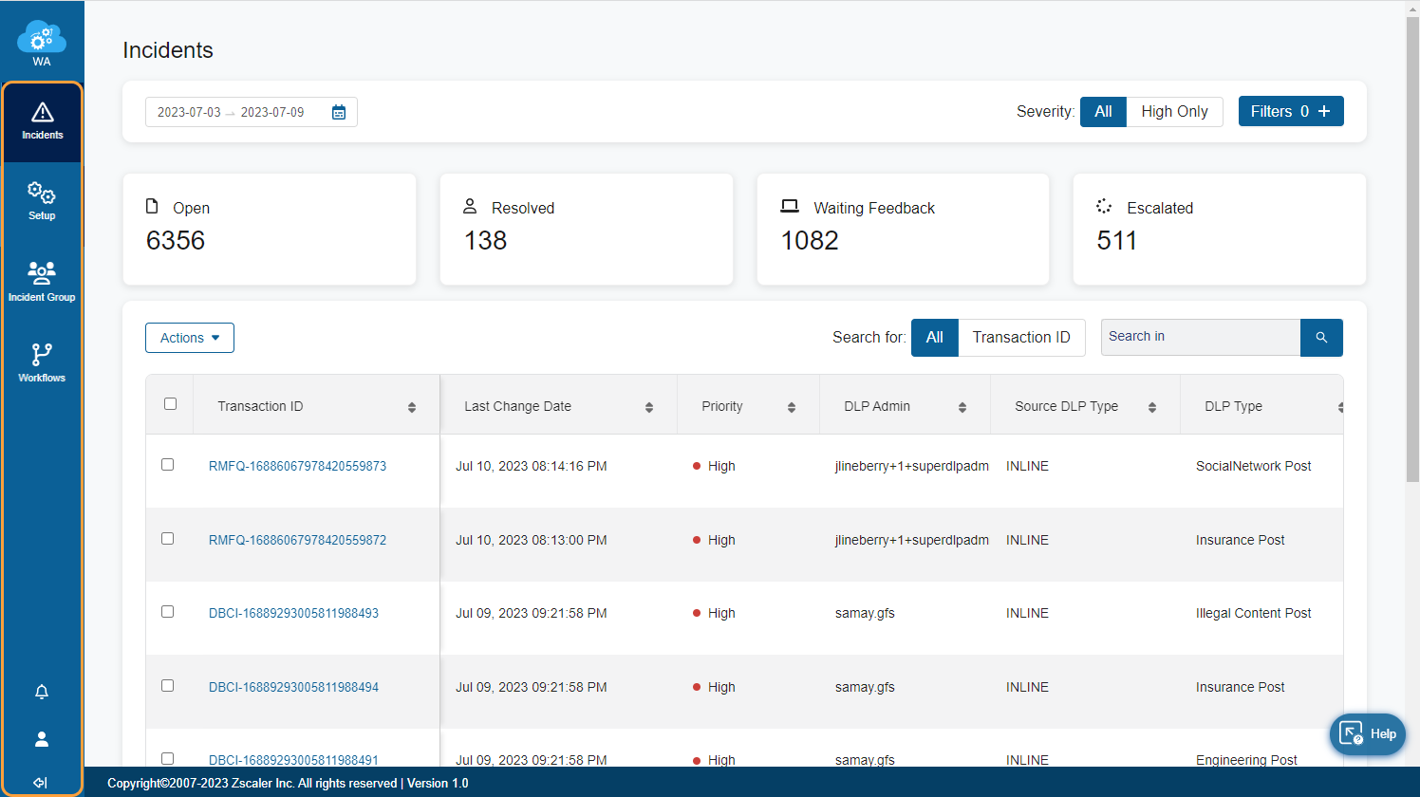This screenshot has height=797, width=1420.
Task: Click the magnifier search button
Action: click(x=1321, y=338)
